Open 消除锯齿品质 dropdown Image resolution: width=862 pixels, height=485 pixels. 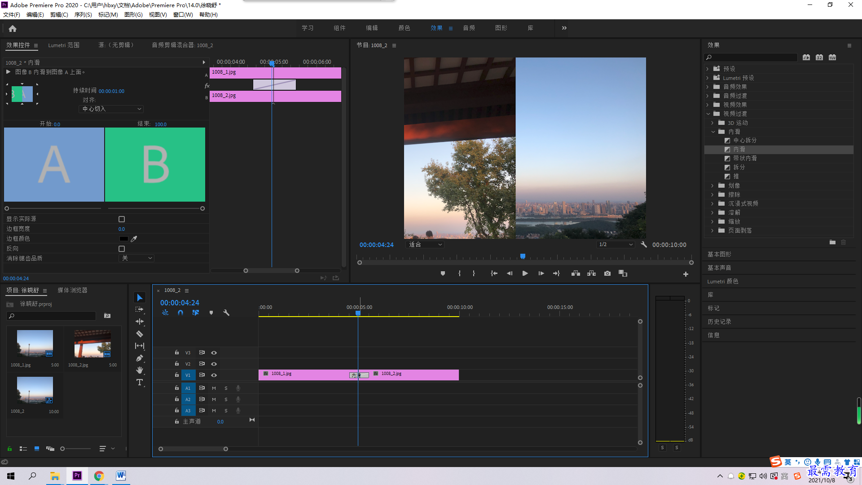(136, 258)
